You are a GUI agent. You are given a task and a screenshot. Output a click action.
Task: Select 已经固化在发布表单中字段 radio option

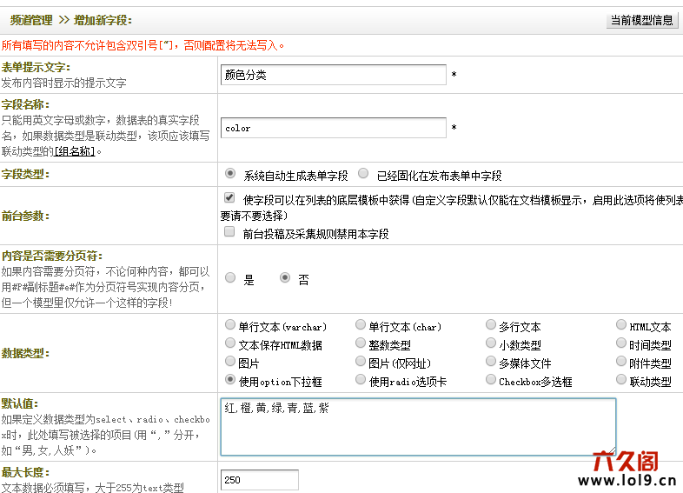coord(363,174)
